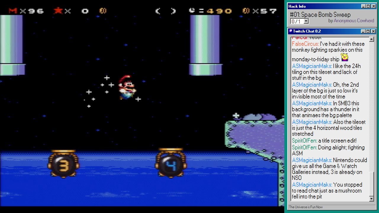
Task: Click the dragon coin icon beside the star counter
Action: coord(103,11)
